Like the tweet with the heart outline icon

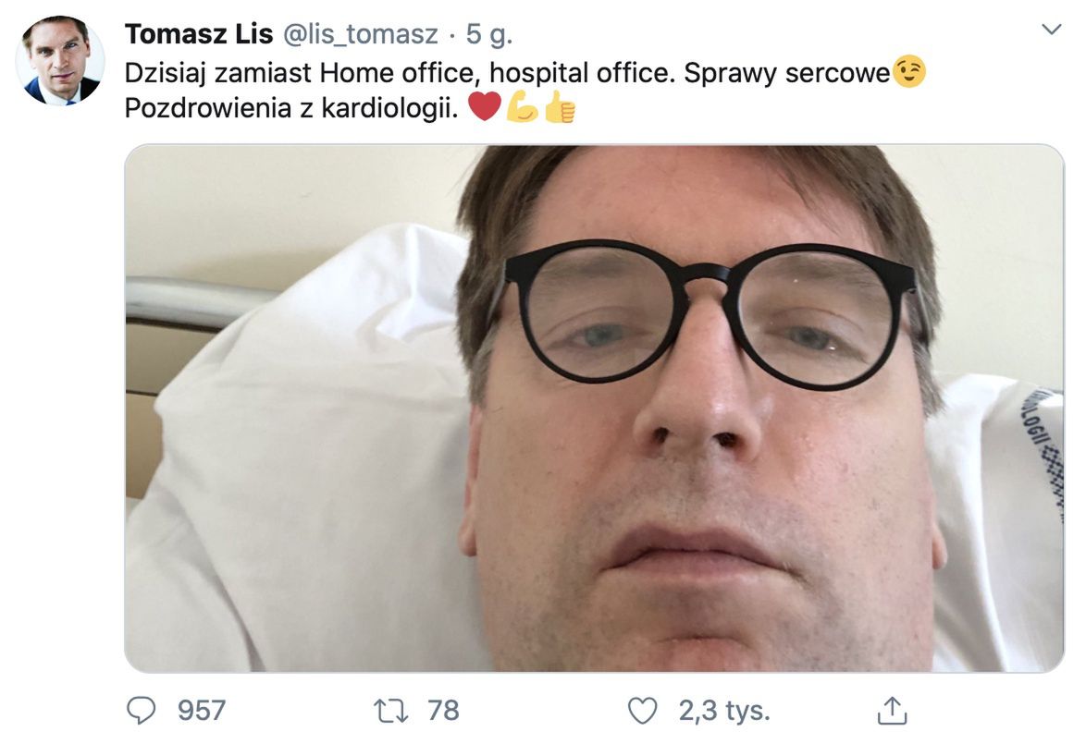(642, 710)
